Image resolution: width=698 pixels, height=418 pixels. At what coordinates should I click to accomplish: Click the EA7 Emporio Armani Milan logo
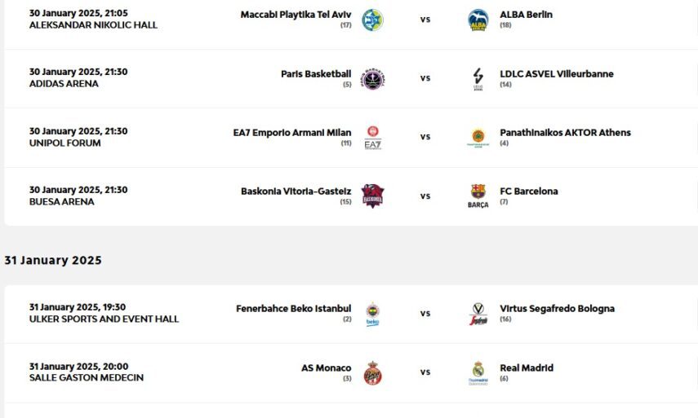[372, 137]
